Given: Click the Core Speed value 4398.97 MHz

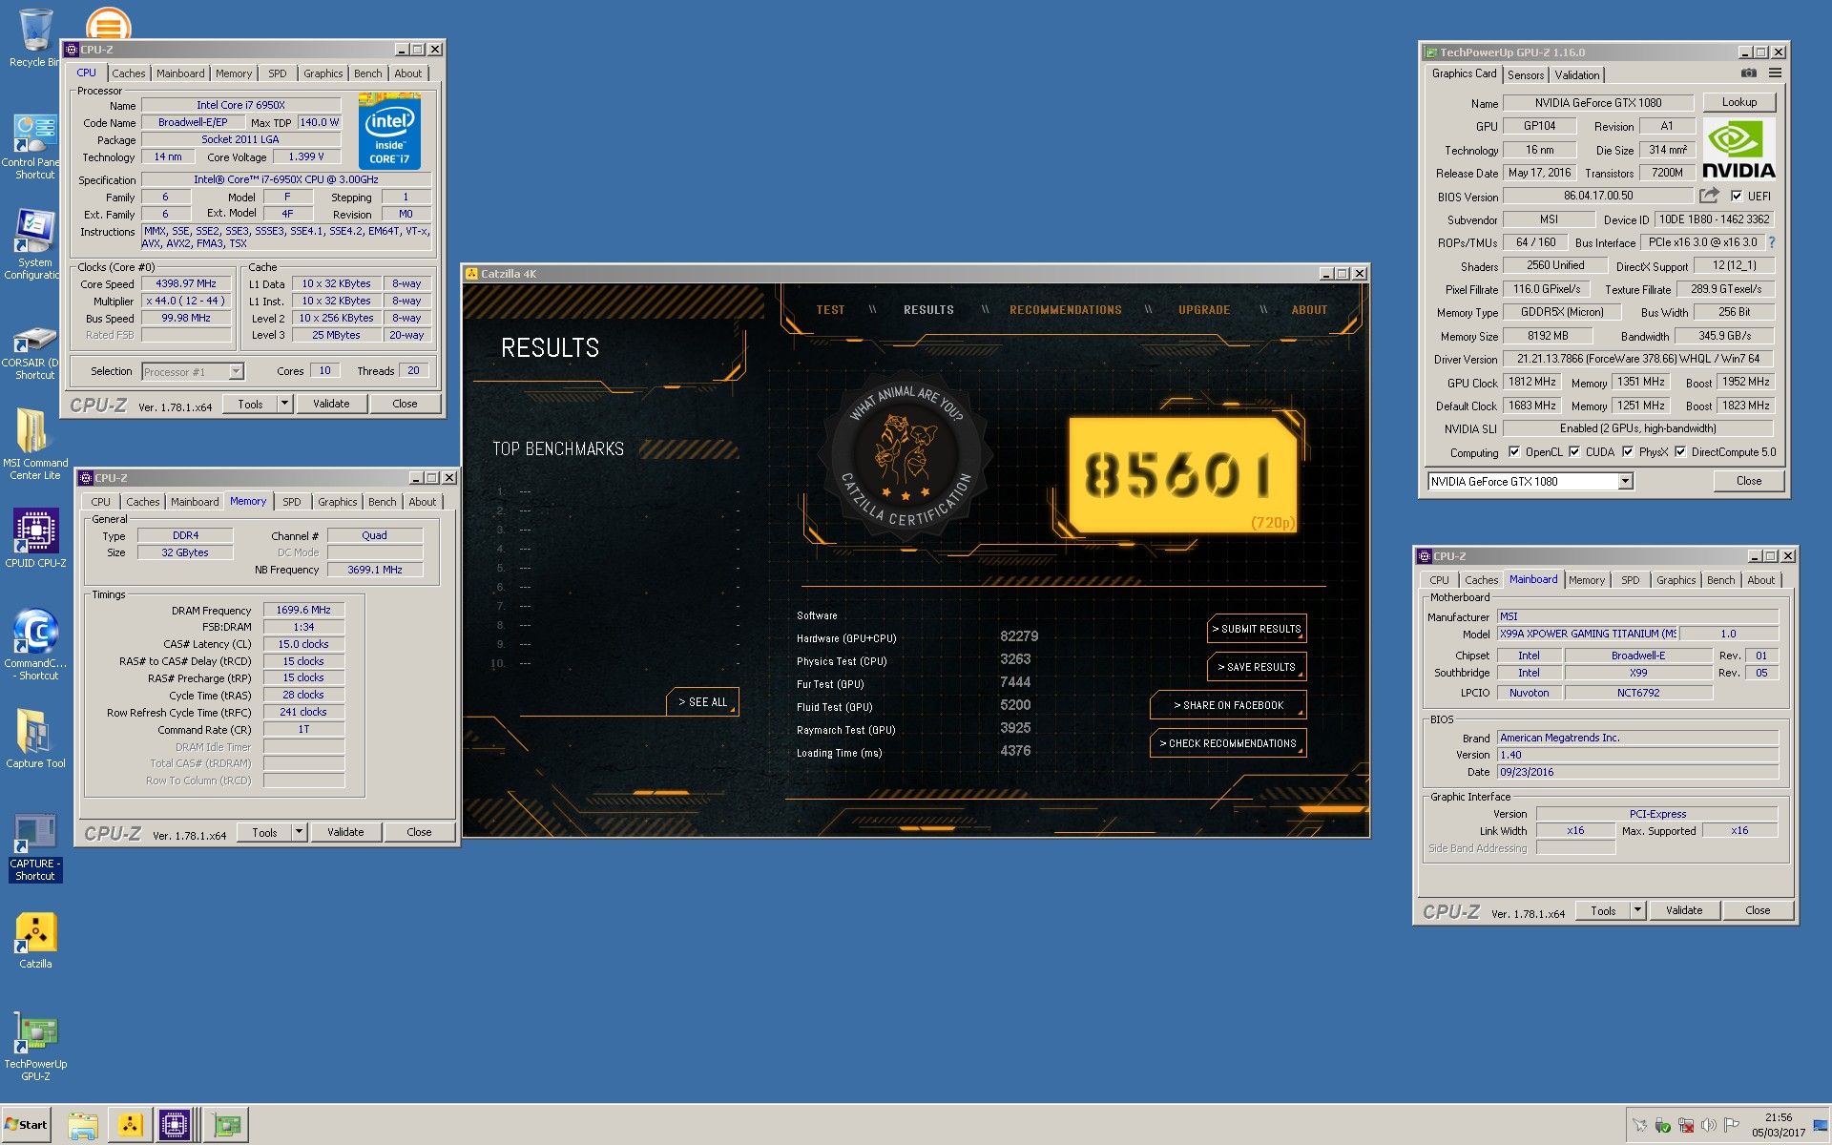Looking at the screenshot, I should pyautogui.click(x=186, y=283).
